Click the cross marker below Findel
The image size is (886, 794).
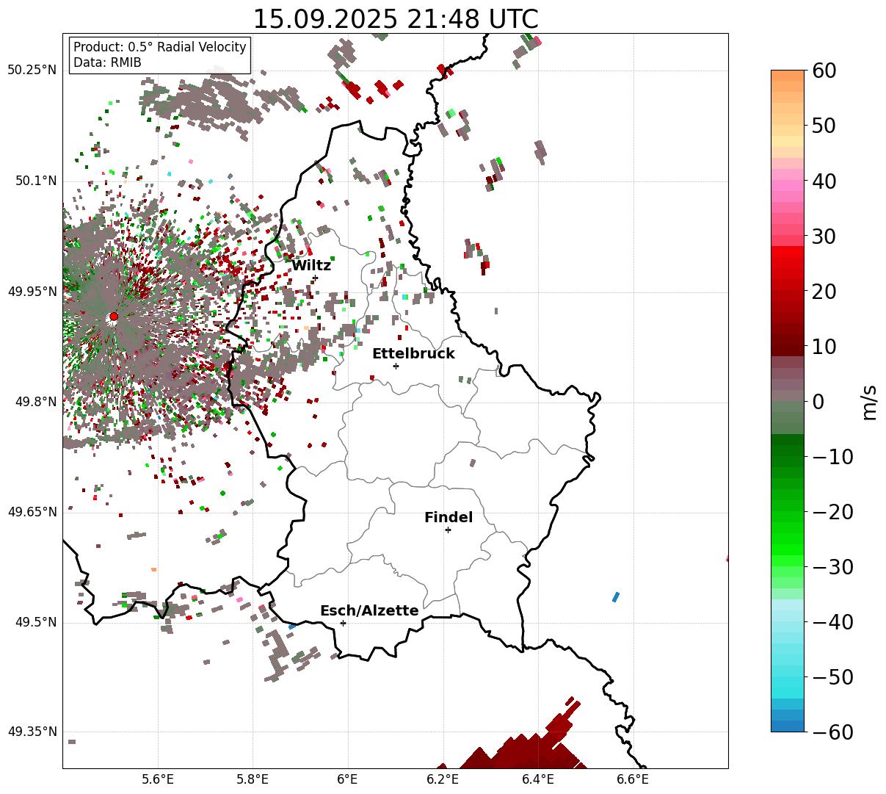click(448, 530)
